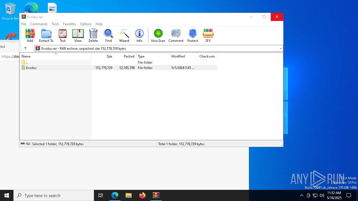This screenshot has width=358, height=201.
Task: Sort by the Packed column header
Action: [x=125, y=56]
